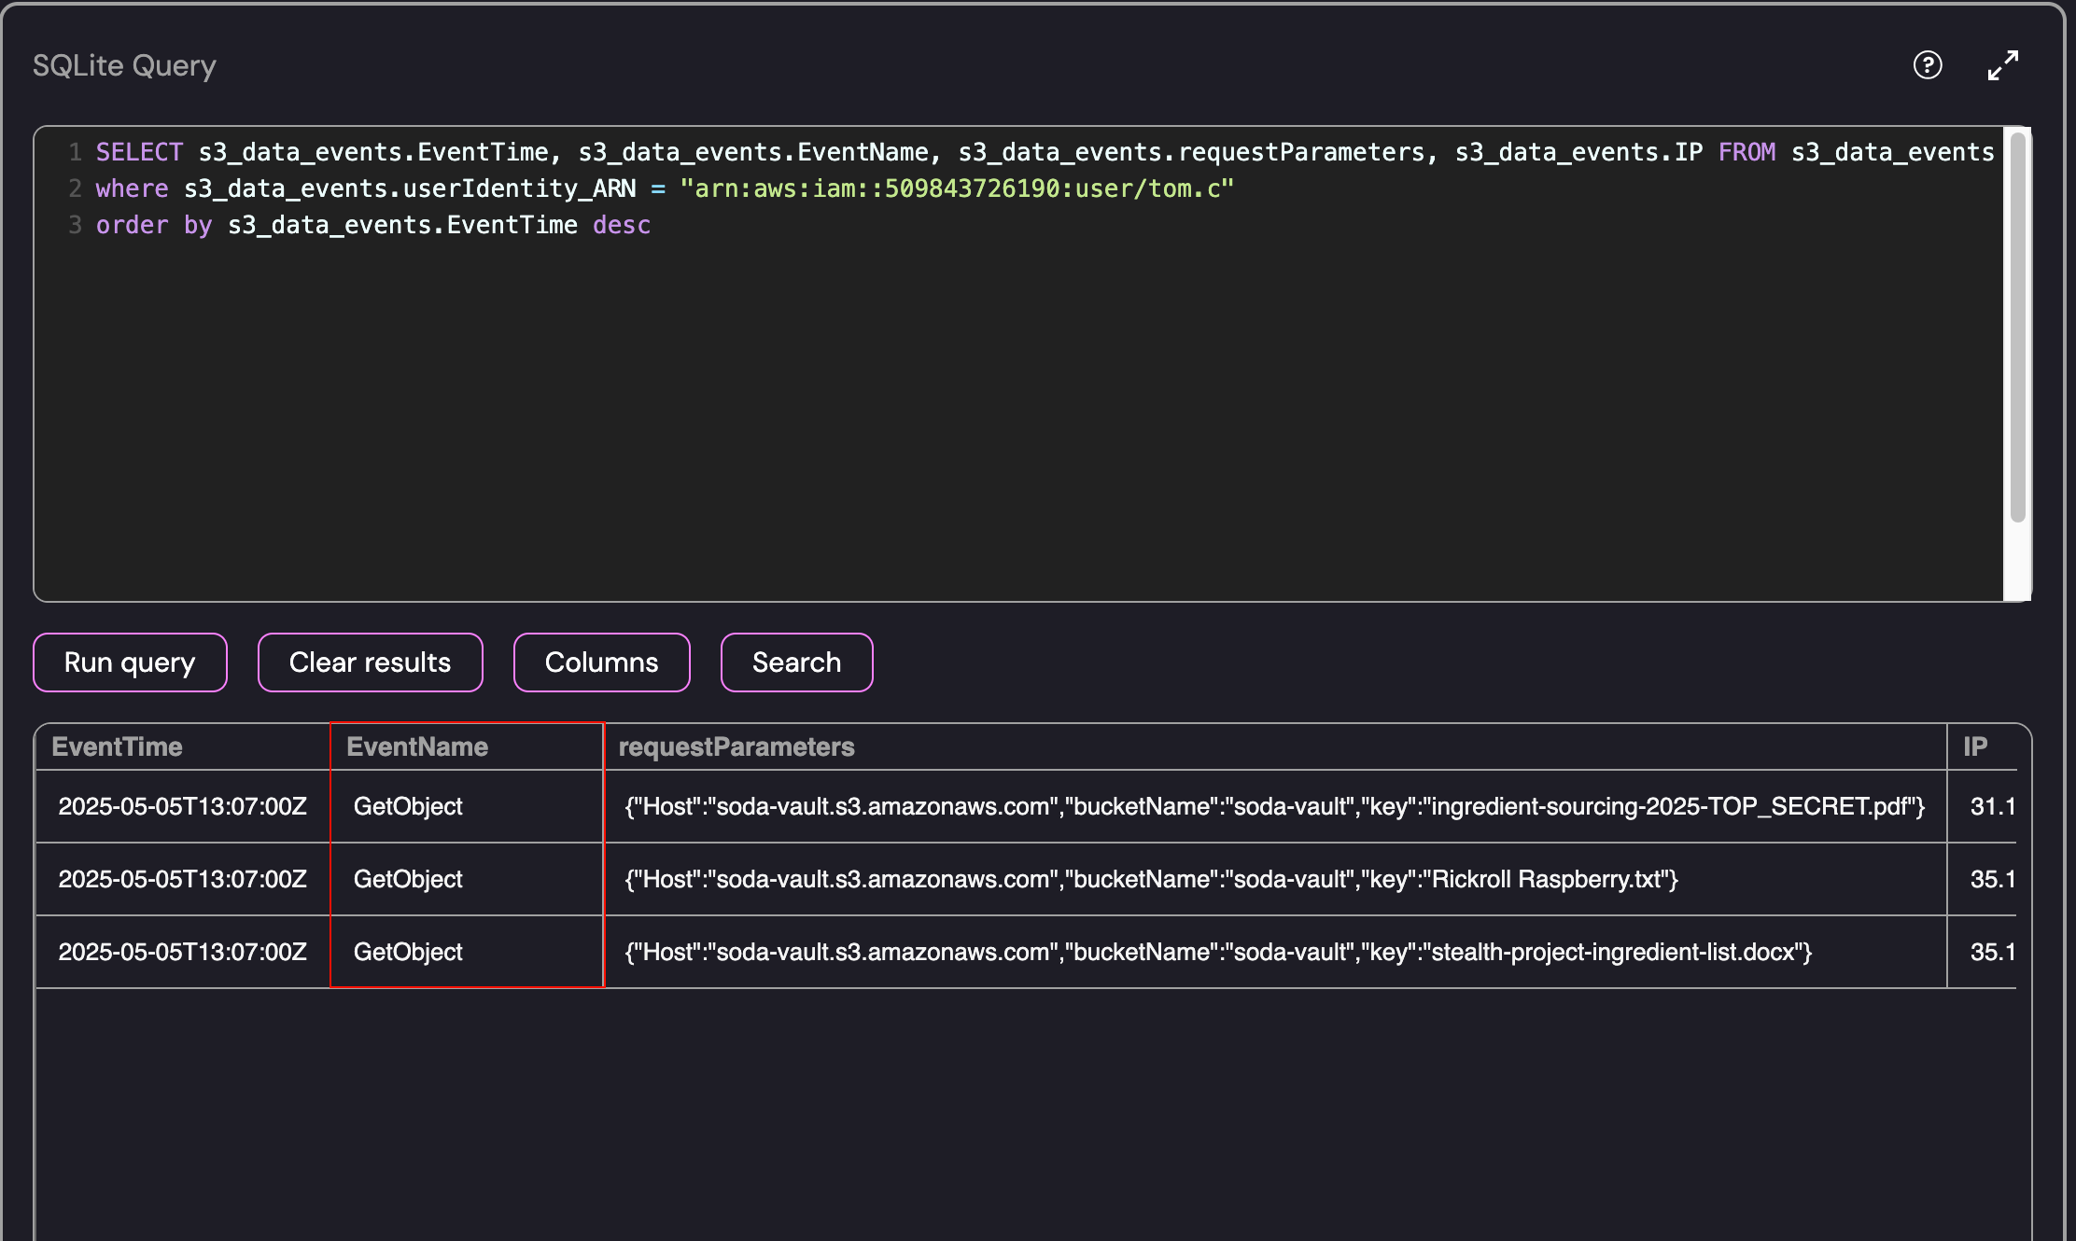Select the Rickroll Raspberry.txt row cell

[x=1151, y=879]
